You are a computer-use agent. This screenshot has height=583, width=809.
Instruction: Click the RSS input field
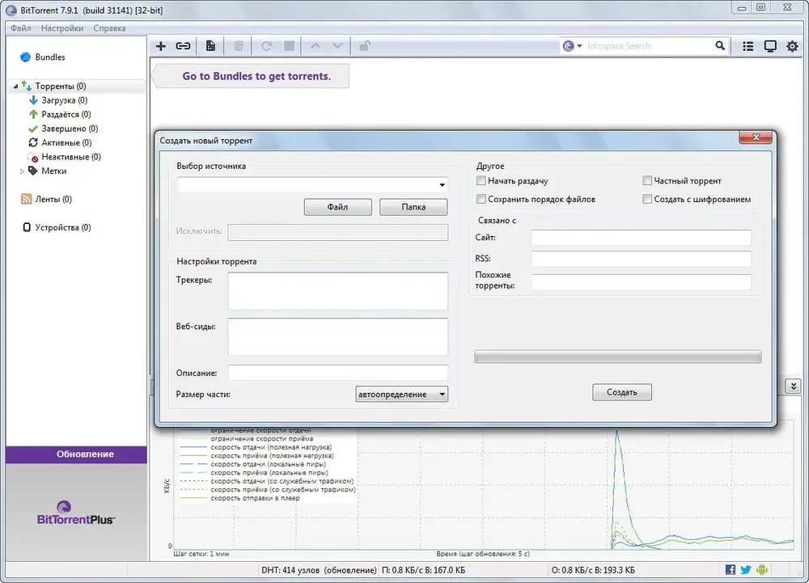pyautogui.click(x=642, y=259)
